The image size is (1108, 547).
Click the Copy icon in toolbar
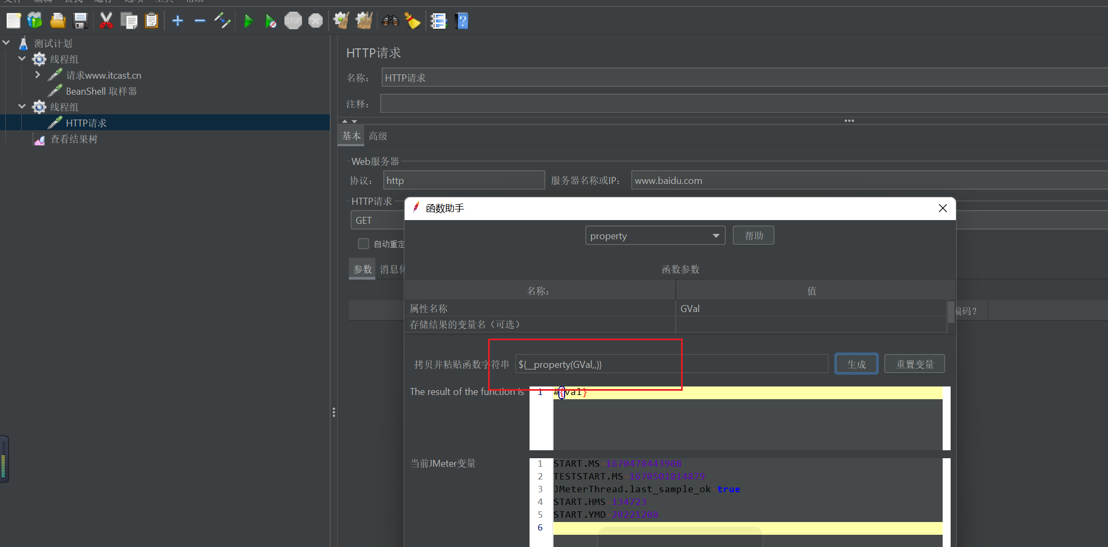pyautogui.click(x=129, y=21)
